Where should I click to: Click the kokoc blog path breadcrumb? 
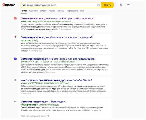53,22
